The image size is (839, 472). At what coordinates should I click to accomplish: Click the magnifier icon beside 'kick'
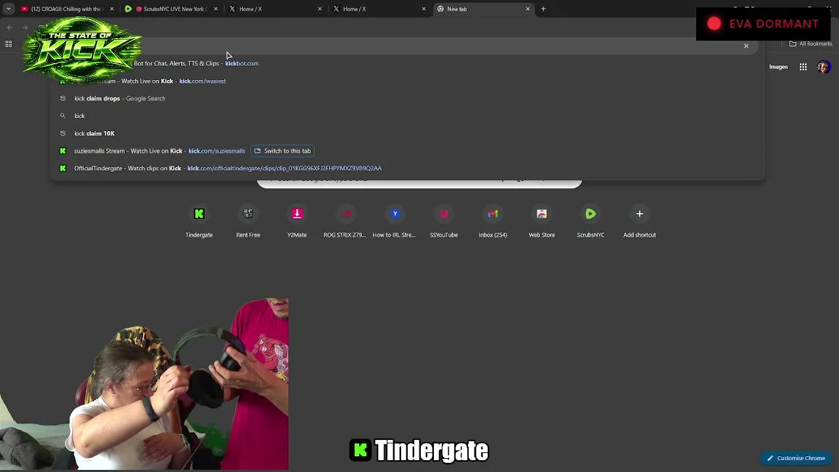(x=63, y=116)
